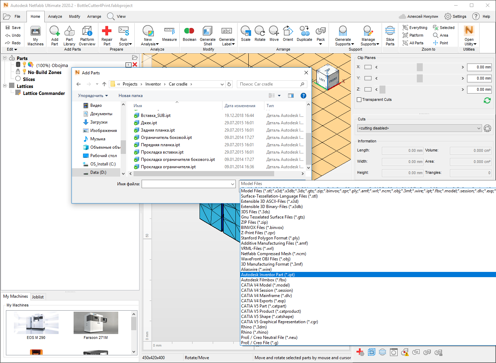
Task: Toggle the preview pane in Add Parts dialog
Action: (291, 96)
